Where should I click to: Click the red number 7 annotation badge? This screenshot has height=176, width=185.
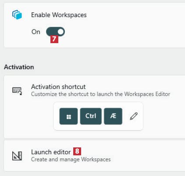click(54, 39)
